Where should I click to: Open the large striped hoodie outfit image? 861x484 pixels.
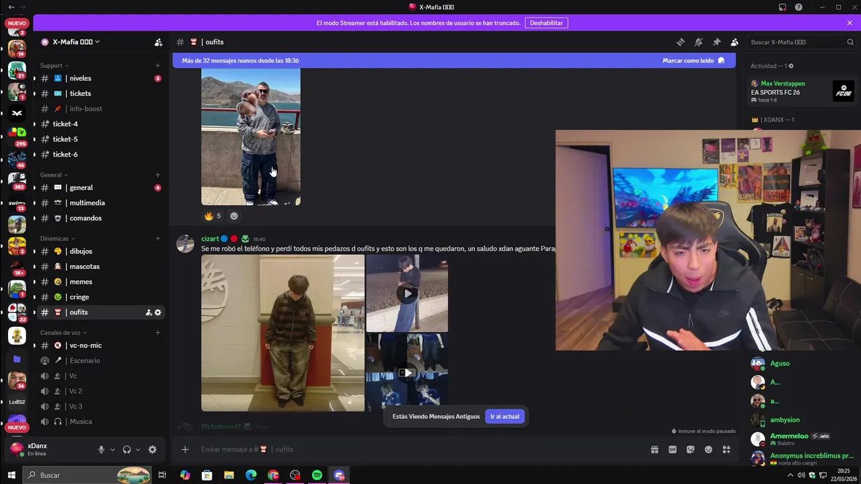(x=283, y=333)
